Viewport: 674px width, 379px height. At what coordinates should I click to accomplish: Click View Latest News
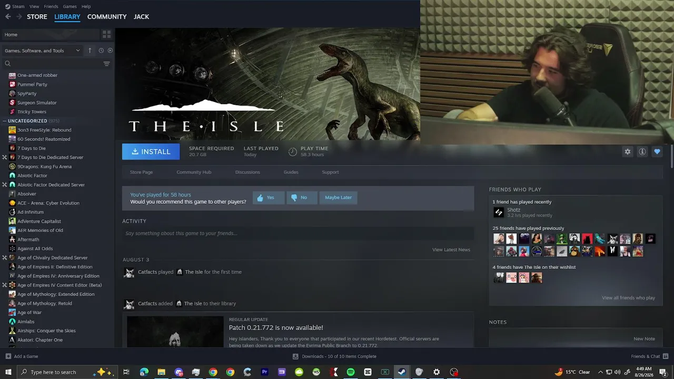[x=451, y=250]
